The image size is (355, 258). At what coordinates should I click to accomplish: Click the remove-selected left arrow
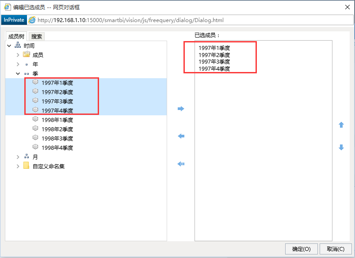tap(181, 136)
